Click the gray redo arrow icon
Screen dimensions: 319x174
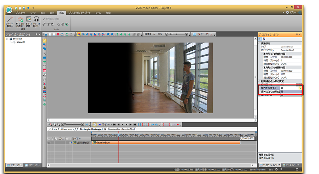coord(71,34)
